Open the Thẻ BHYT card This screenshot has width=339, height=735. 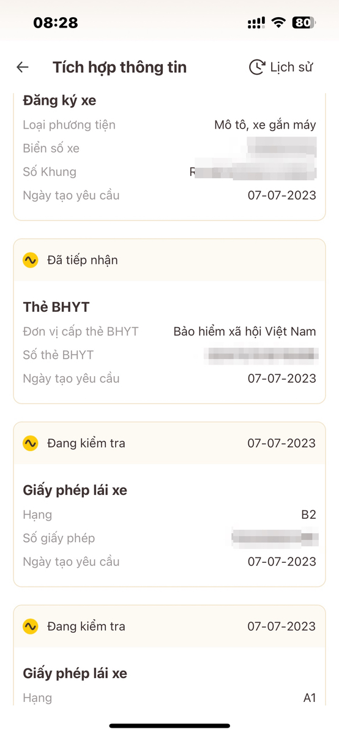pos(169,321)
